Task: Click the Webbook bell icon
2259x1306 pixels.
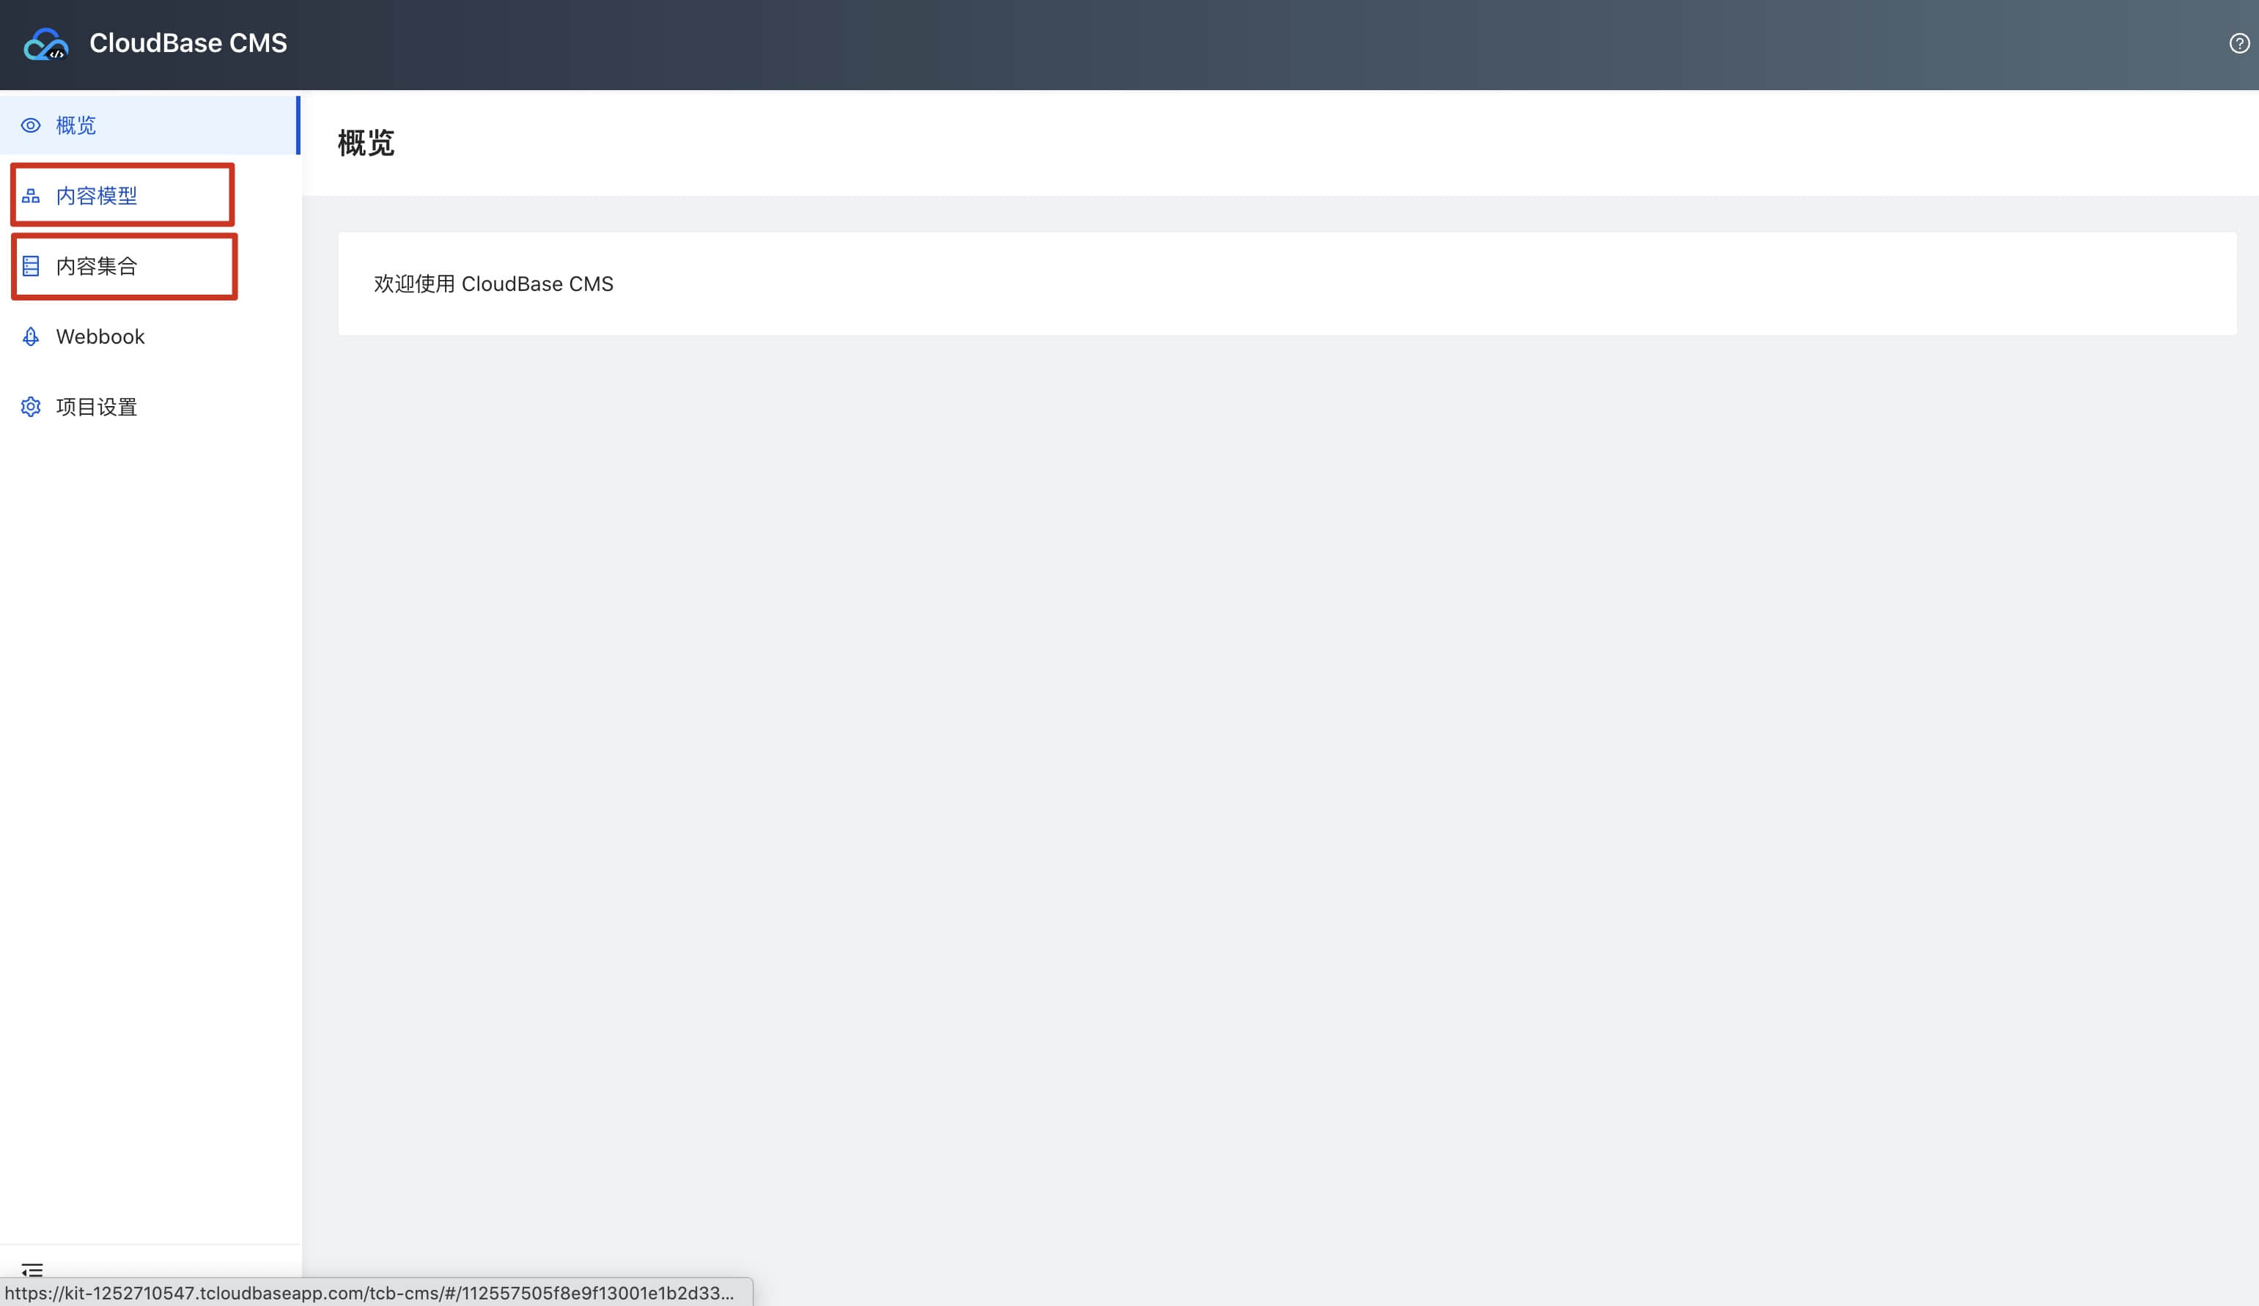Action: (x=31, y=336)
